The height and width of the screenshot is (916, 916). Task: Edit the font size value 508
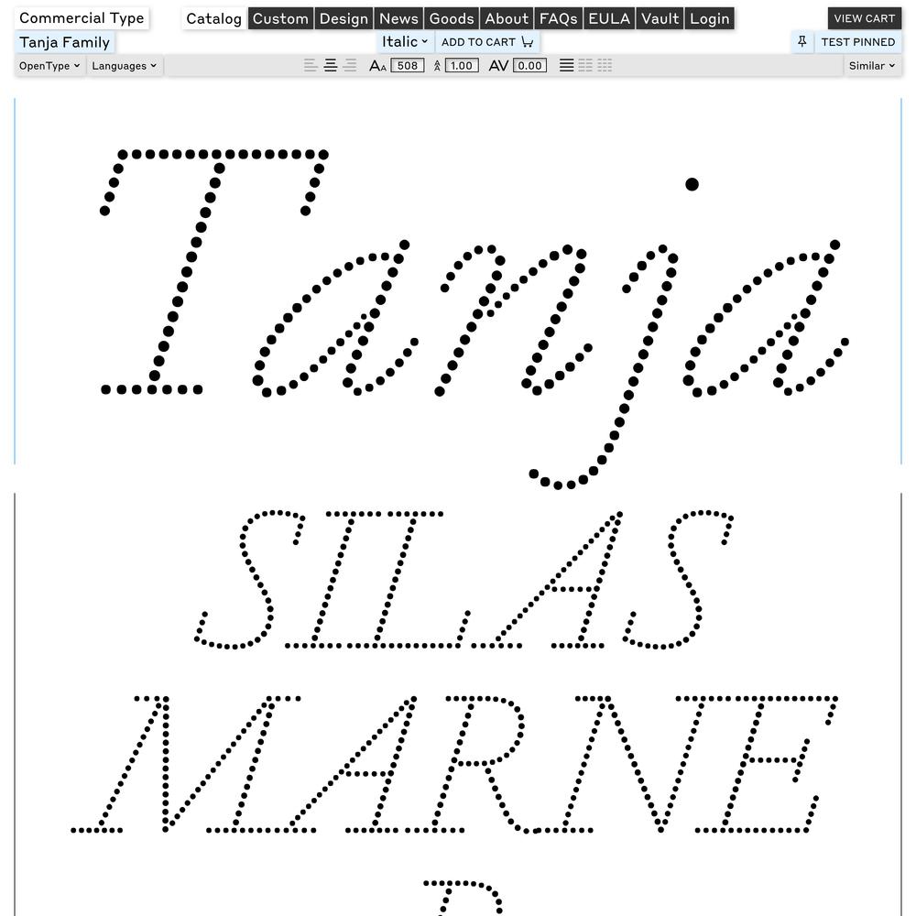pos(408,65)
